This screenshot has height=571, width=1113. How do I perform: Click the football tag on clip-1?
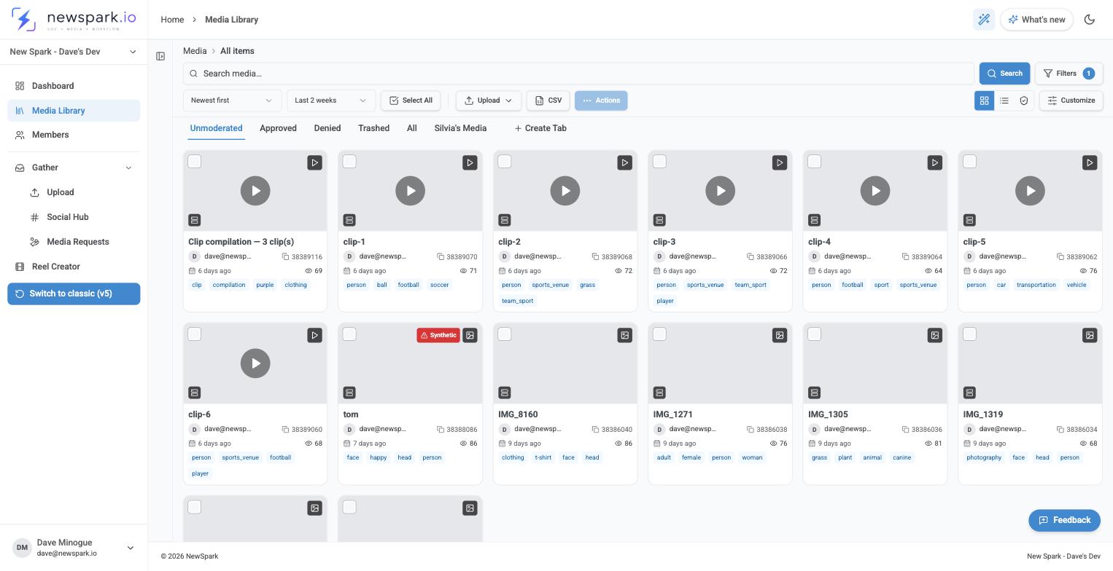pos(408,285)
